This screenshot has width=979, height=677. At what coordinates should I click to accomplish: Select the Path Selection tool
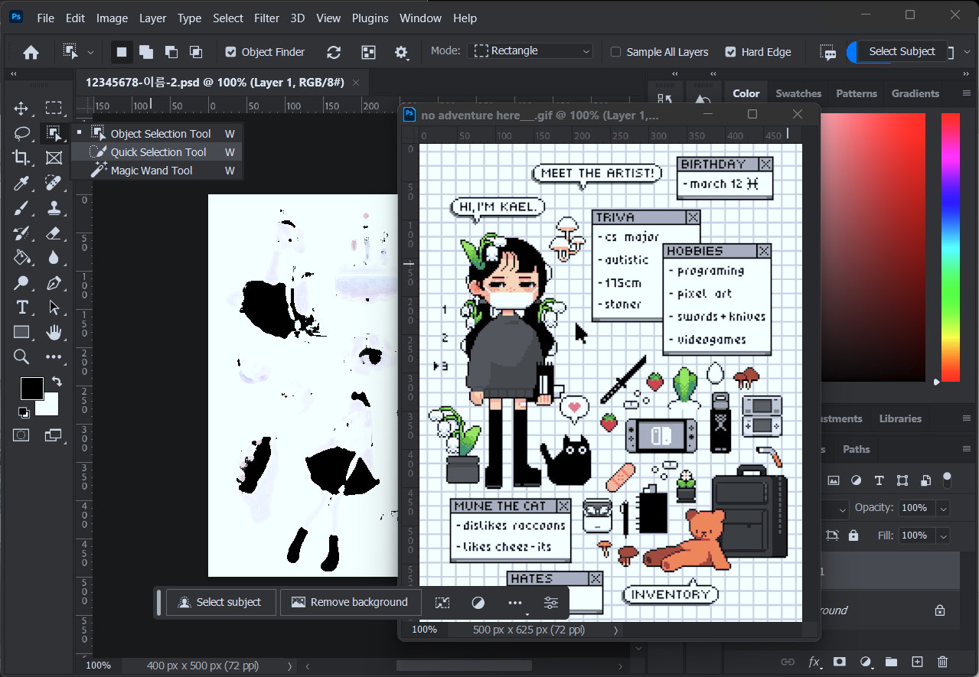[54, 308]
